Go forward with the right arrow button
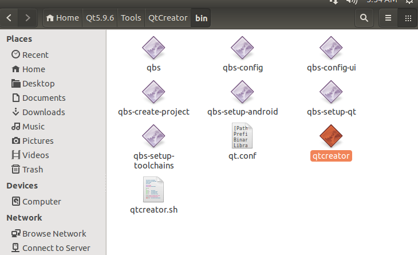This screenshot has width=418, height=255. point(27,18)
